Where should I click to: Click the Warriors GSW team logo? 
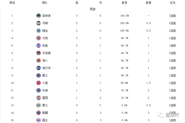point(39,105)
